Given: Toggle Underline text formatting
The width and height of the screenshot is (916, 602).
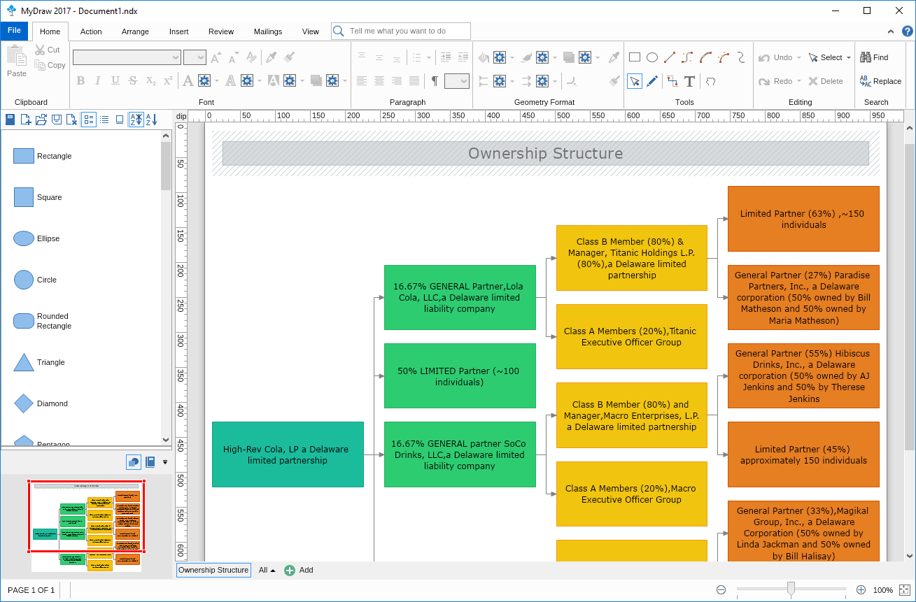Looking at the screenshot, I should (x=115, y=81).
